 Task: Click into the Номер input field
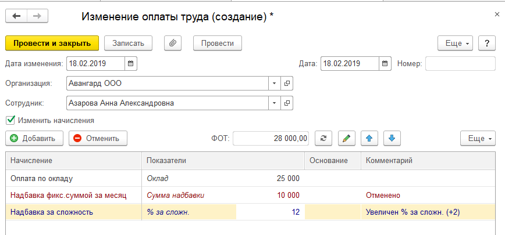click(x=460, y=63)
